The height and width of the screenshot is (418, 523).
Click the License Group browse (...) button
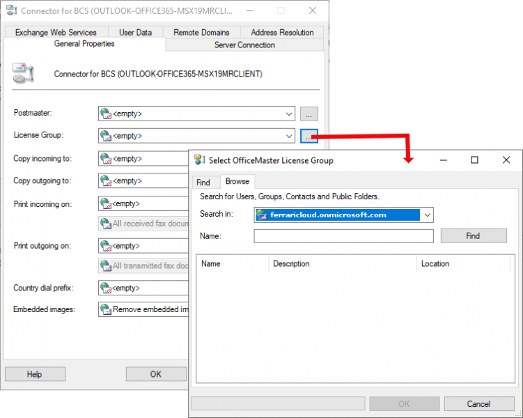(309, 136)
